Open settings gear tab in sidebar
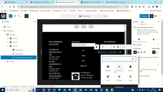The image size is (163, 92). (x=139, y=39)
